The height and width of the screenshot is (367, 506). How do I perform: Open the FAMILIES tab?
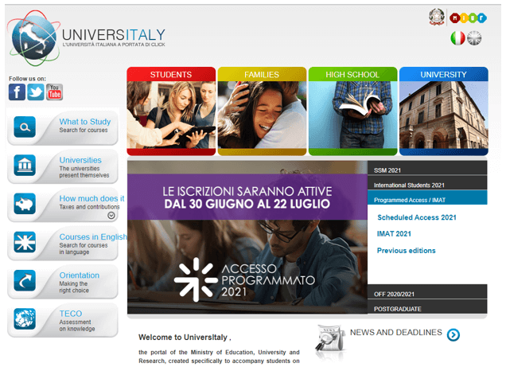point(262,75)
